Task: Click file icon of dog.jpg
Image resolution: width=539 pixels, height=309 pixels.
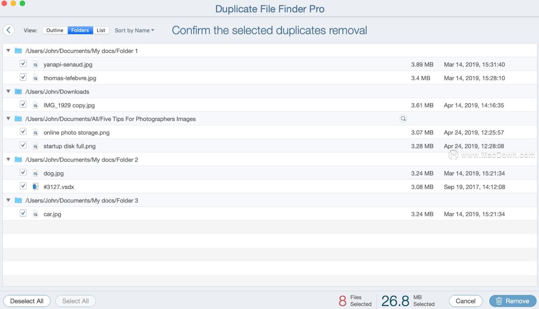Action: tap(36, 173)
